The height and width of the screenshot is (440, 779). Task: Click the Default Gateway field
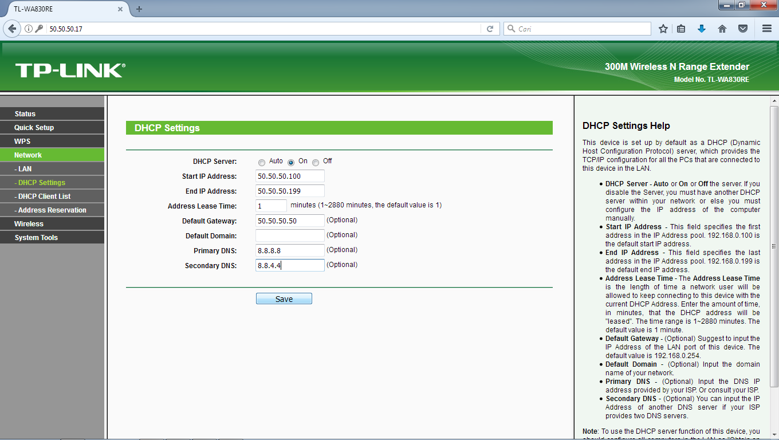click(x=290, y=221)
